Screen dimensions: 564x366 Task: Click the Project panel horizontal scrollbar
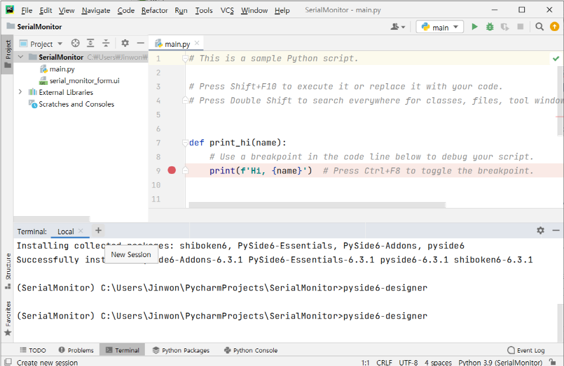pyautogui.click(x=52, y=219)
